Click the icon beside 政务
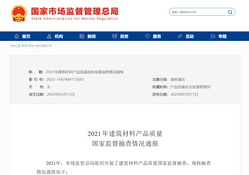 pos(114,36)
